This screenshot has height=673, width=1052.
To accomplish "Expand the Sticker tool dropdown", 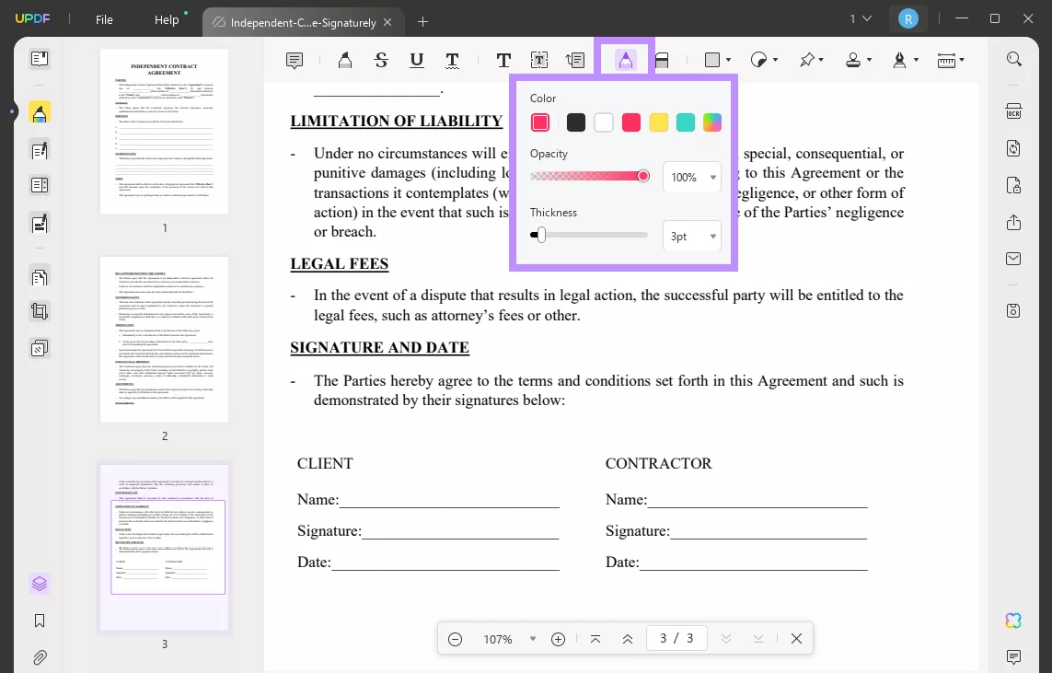I will coord(776,61).
